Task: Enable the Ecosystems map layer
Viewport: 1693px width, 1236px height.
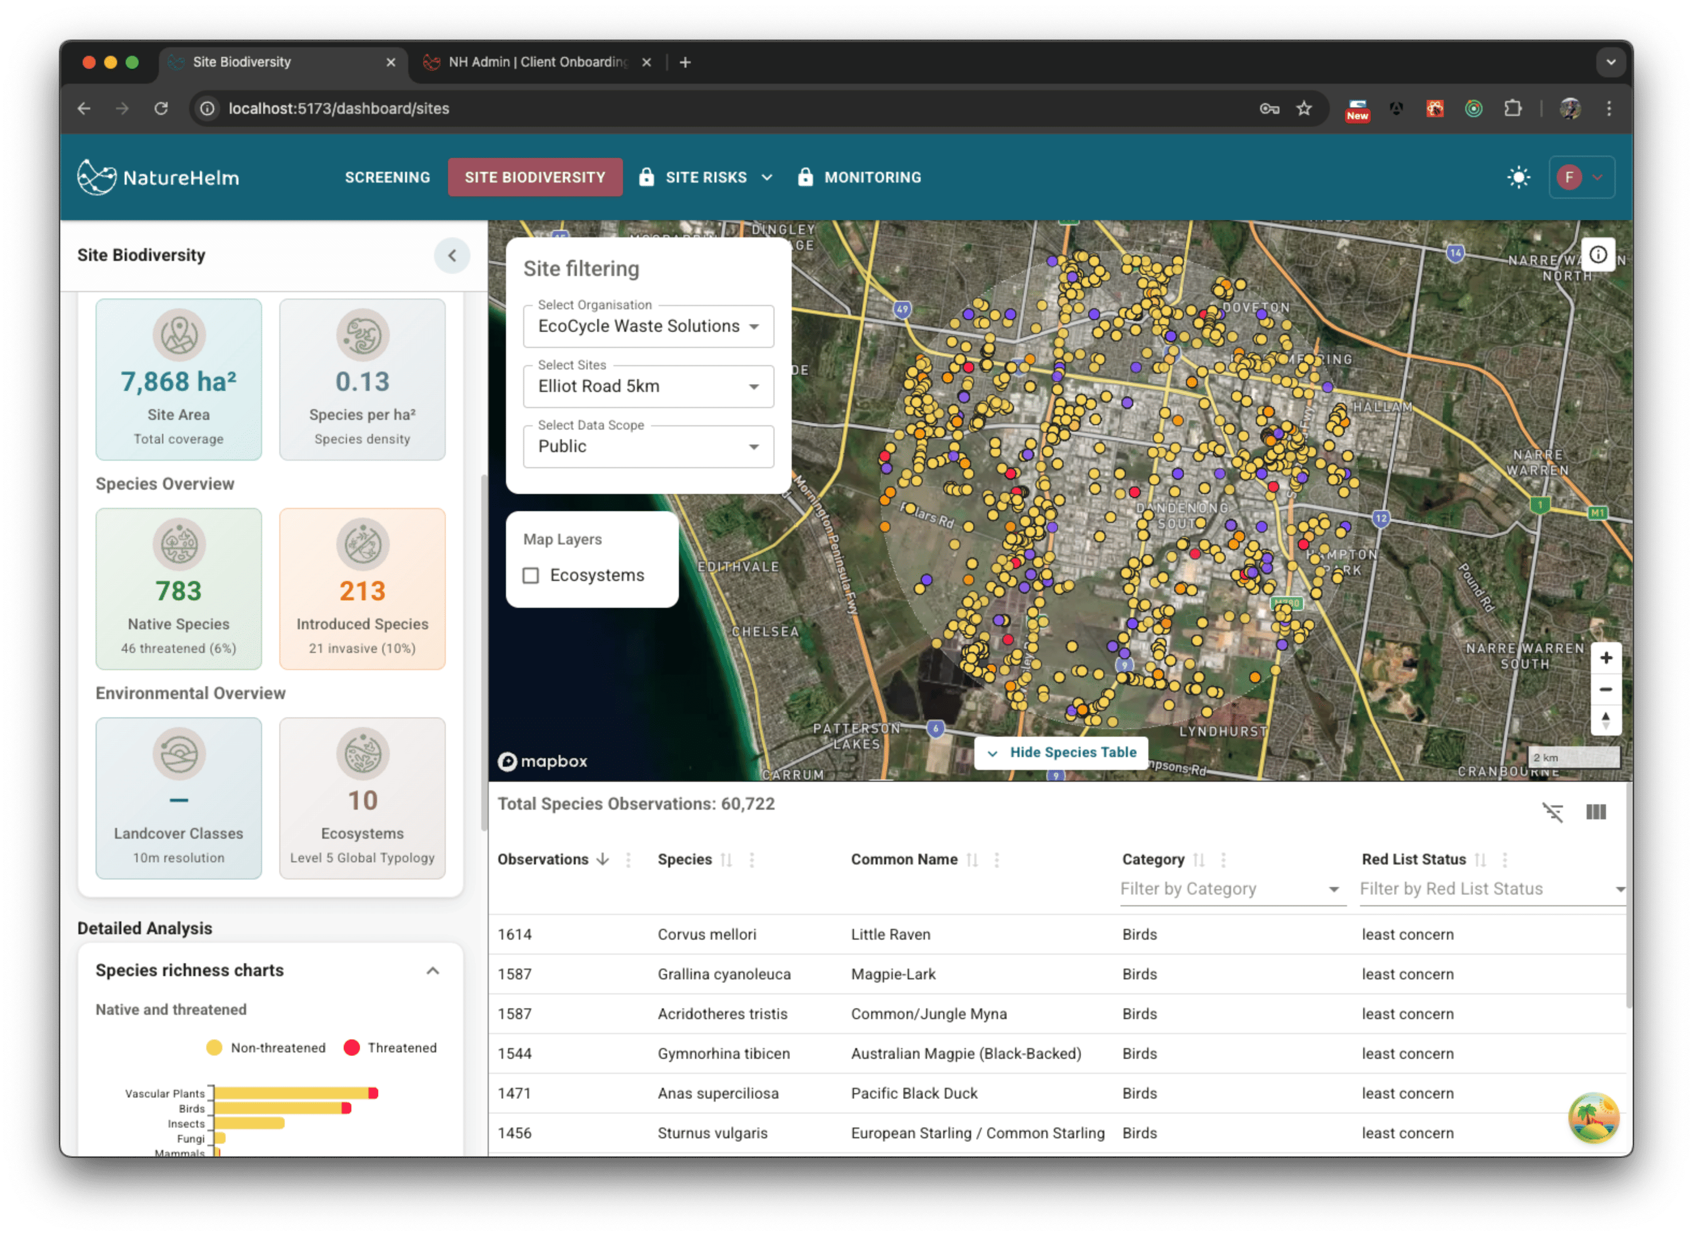Action: pos(531,576)
